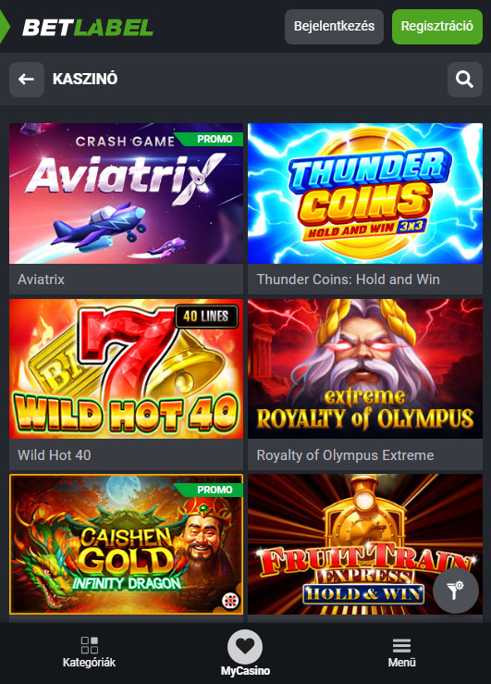Launch the Wild Hot 40 slot thumbnail
Image resolution: width=491 pixels, height=684 pixels.
(x=127, y=368)
